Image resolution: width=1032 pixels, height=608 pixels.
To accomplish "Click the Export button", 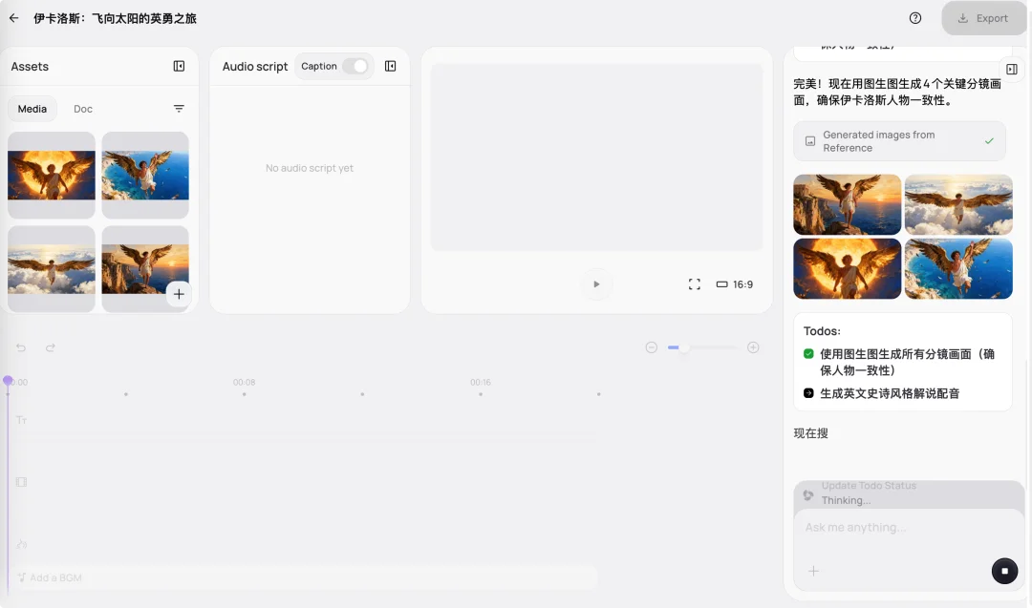I will point(983,18).
